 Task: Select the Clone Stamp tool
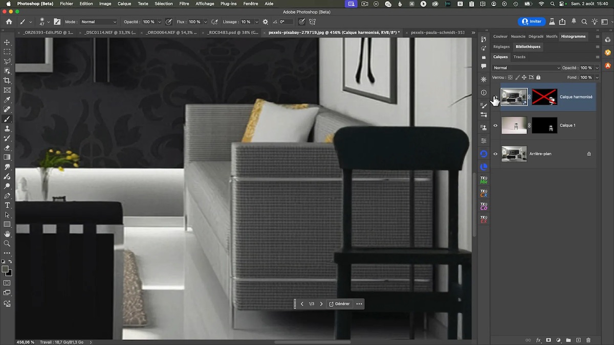[x=7, y=128]
